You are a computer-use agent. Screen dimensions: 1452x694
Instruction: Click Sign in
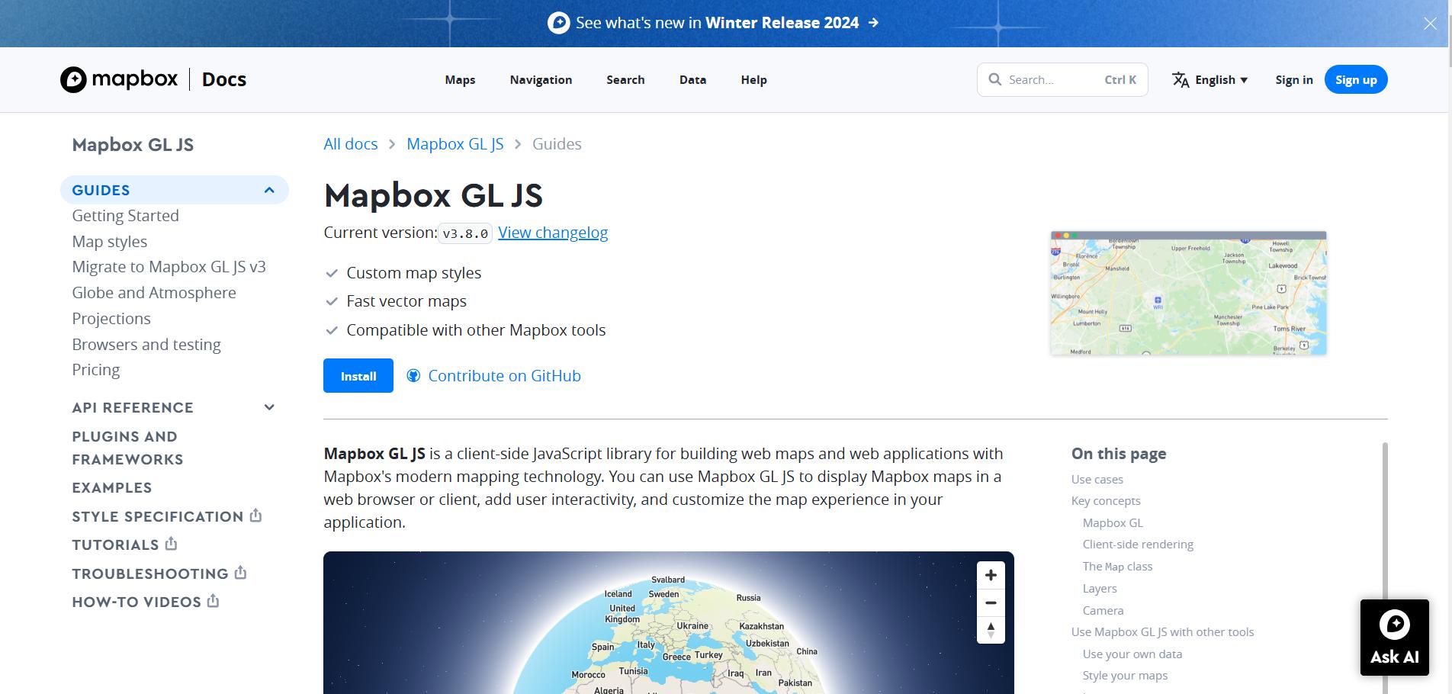[x=1294, y=79]
